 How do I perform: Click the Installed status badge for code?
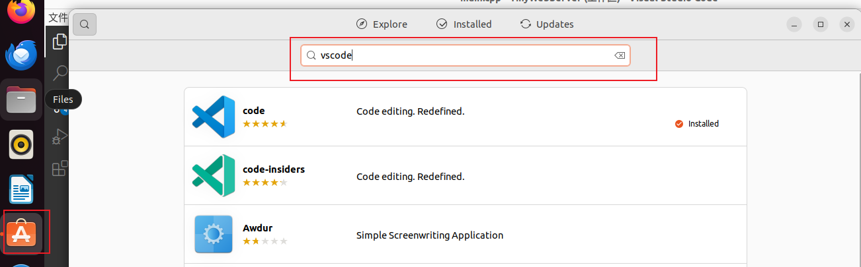click(697, 124)
